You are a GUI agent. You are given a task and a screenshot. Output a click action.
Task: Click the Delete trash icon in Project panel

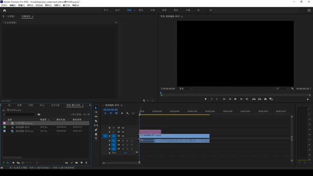pos(87,163)
